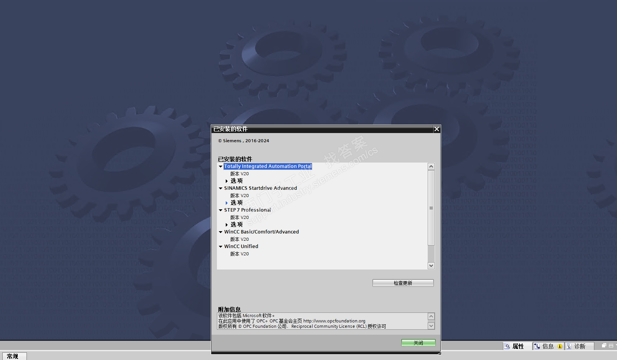The width and height of the screenshot is (617, 360).
Task: Click 版本 V20 under STEP 7 Professional
Action: [240, 217]
